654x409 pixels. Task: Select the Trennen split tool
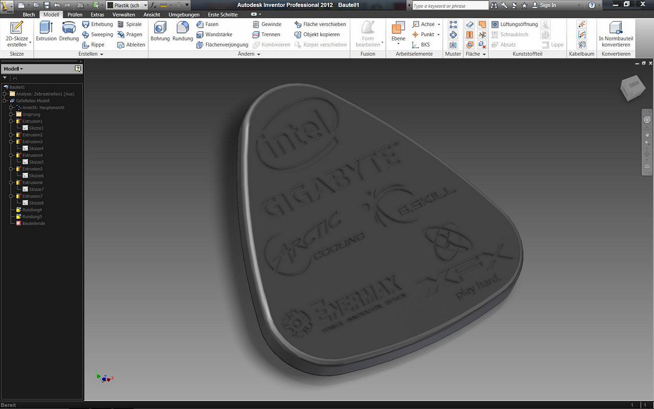(266, 34)
